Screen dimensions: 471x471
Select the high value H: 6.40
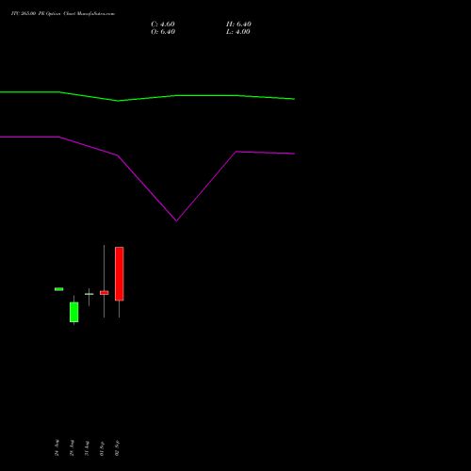(238, 24)
